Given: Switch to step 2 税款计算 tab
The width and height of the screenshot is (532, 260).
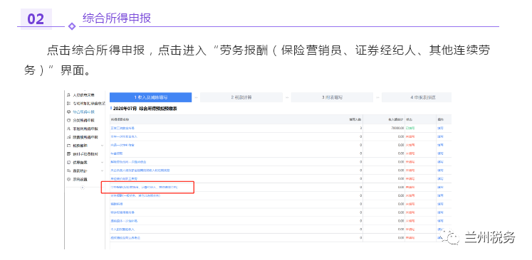Looking at the screenshot, I should [241, 97].
